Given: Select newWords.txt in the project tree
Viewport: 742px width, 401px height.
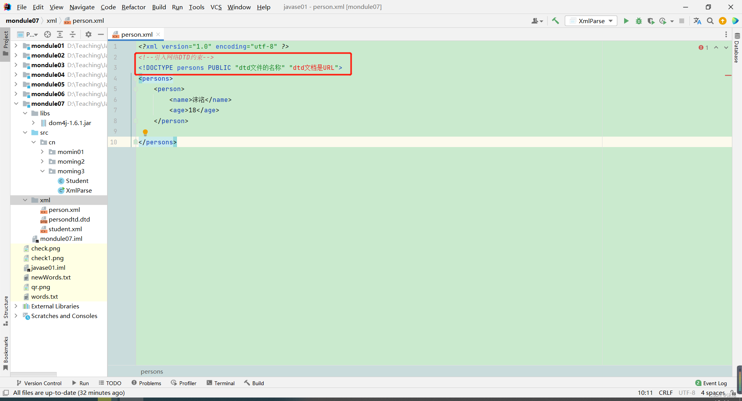Looking at the screenshot, I should point(51,277).
